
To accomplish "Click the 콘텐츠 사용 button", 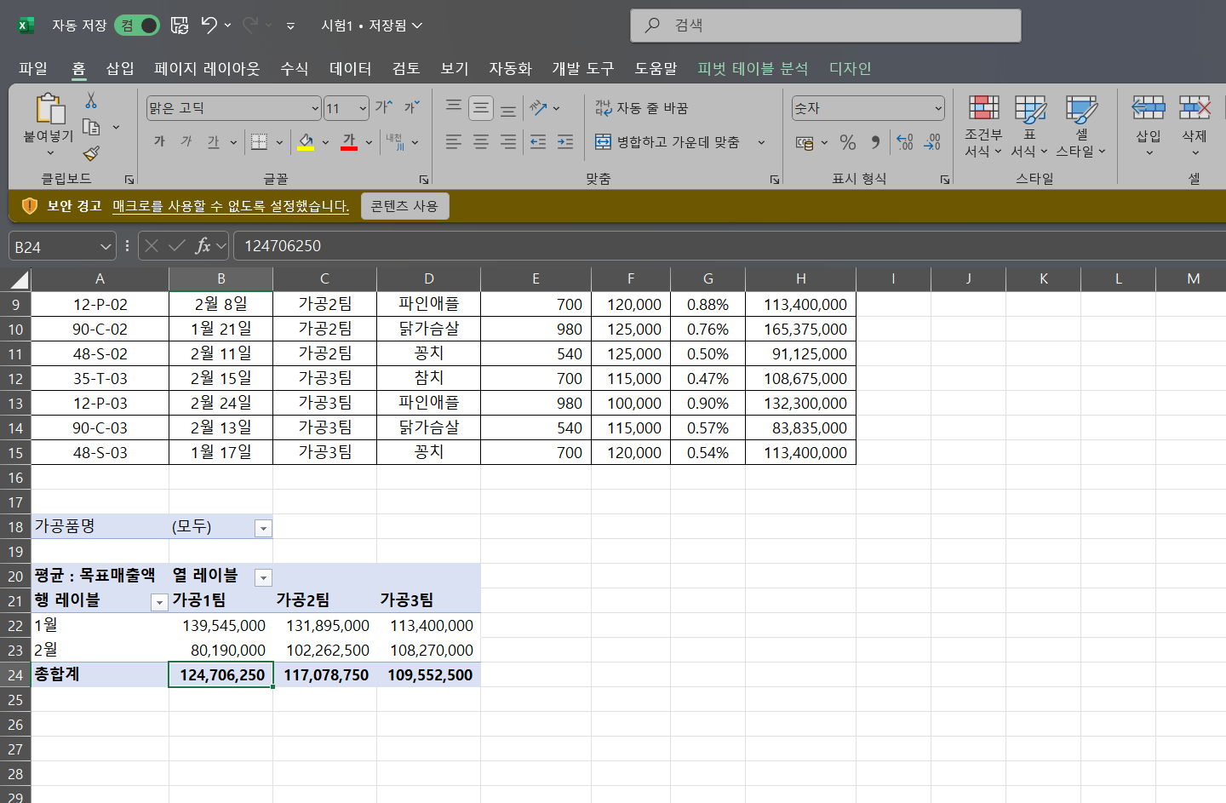I will point(404,206).
